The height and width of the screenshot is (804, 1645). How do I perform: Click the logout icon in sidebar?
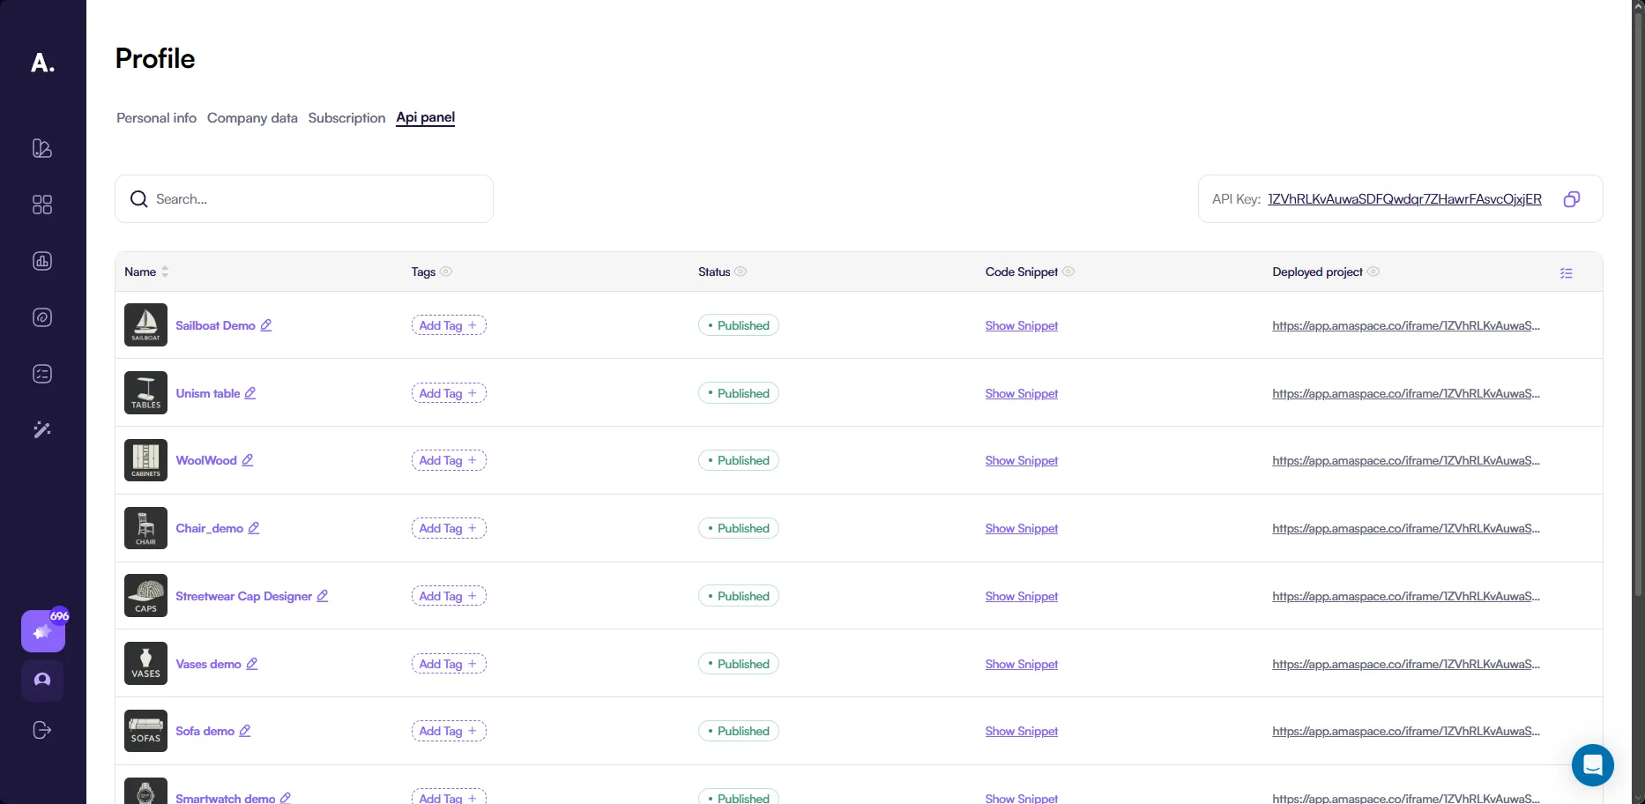click(x=42, y=730)
